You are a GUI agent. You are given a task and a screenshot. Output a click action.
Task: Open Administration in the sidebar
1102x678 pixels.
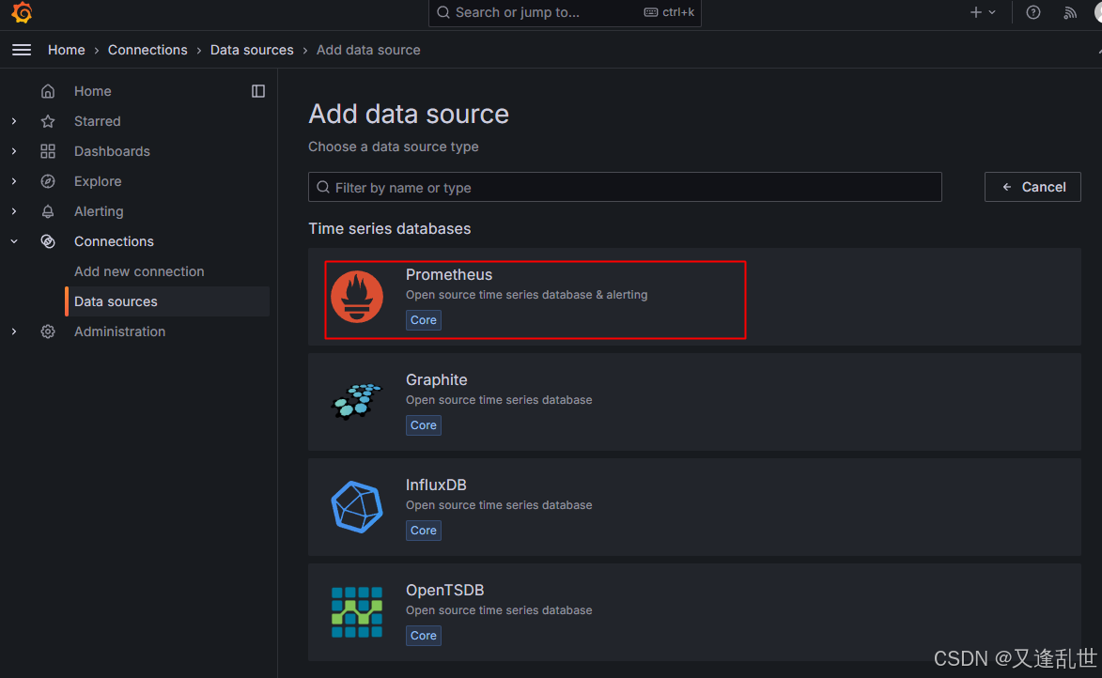coord(120,331)
